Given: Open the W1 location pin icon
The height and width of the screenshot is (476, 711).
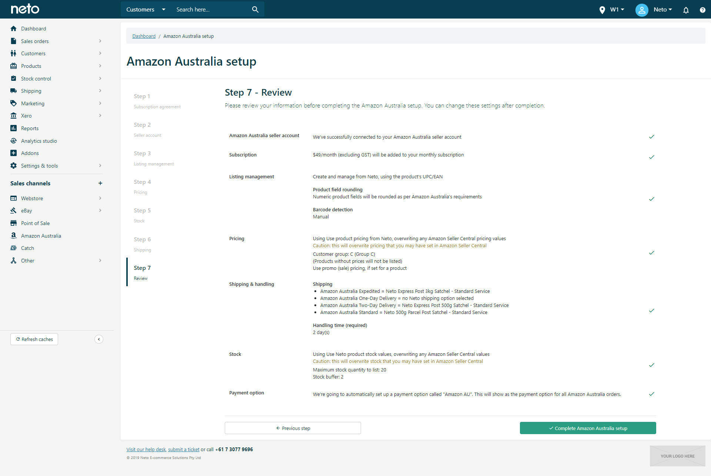Looking at the screenshot, I should (602, 10).
